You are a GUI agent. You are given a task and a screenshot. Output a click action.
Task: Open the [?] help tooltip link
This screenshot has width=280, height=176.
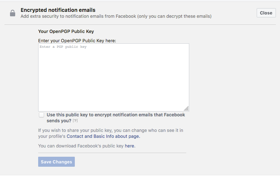click(75, 121)
